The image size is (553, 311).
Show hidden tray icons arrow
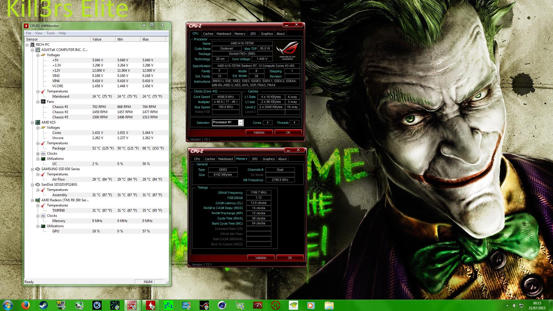(507, 305)
